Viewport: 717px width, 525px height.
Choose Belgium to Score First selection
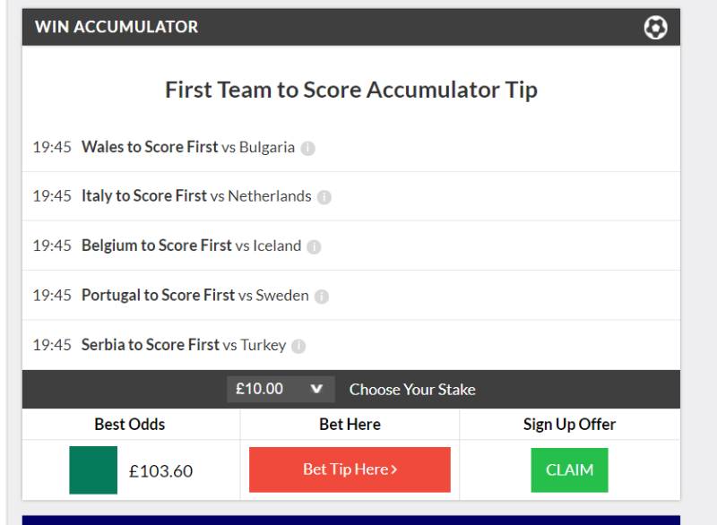click(157, 245)
